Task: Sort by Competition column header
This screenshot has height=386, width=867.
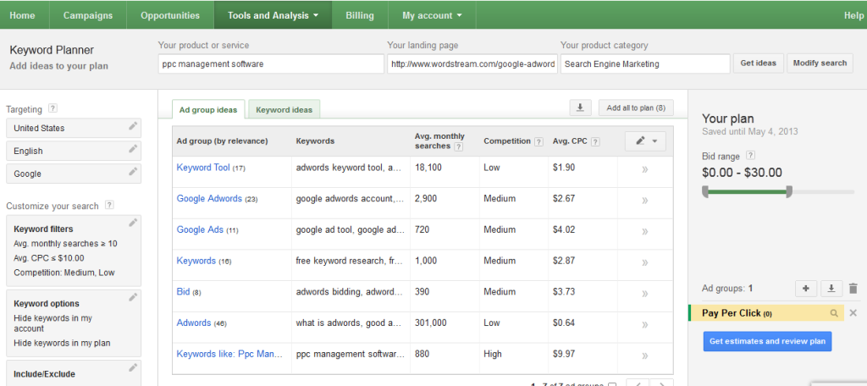Action: (x=507, y=141)
